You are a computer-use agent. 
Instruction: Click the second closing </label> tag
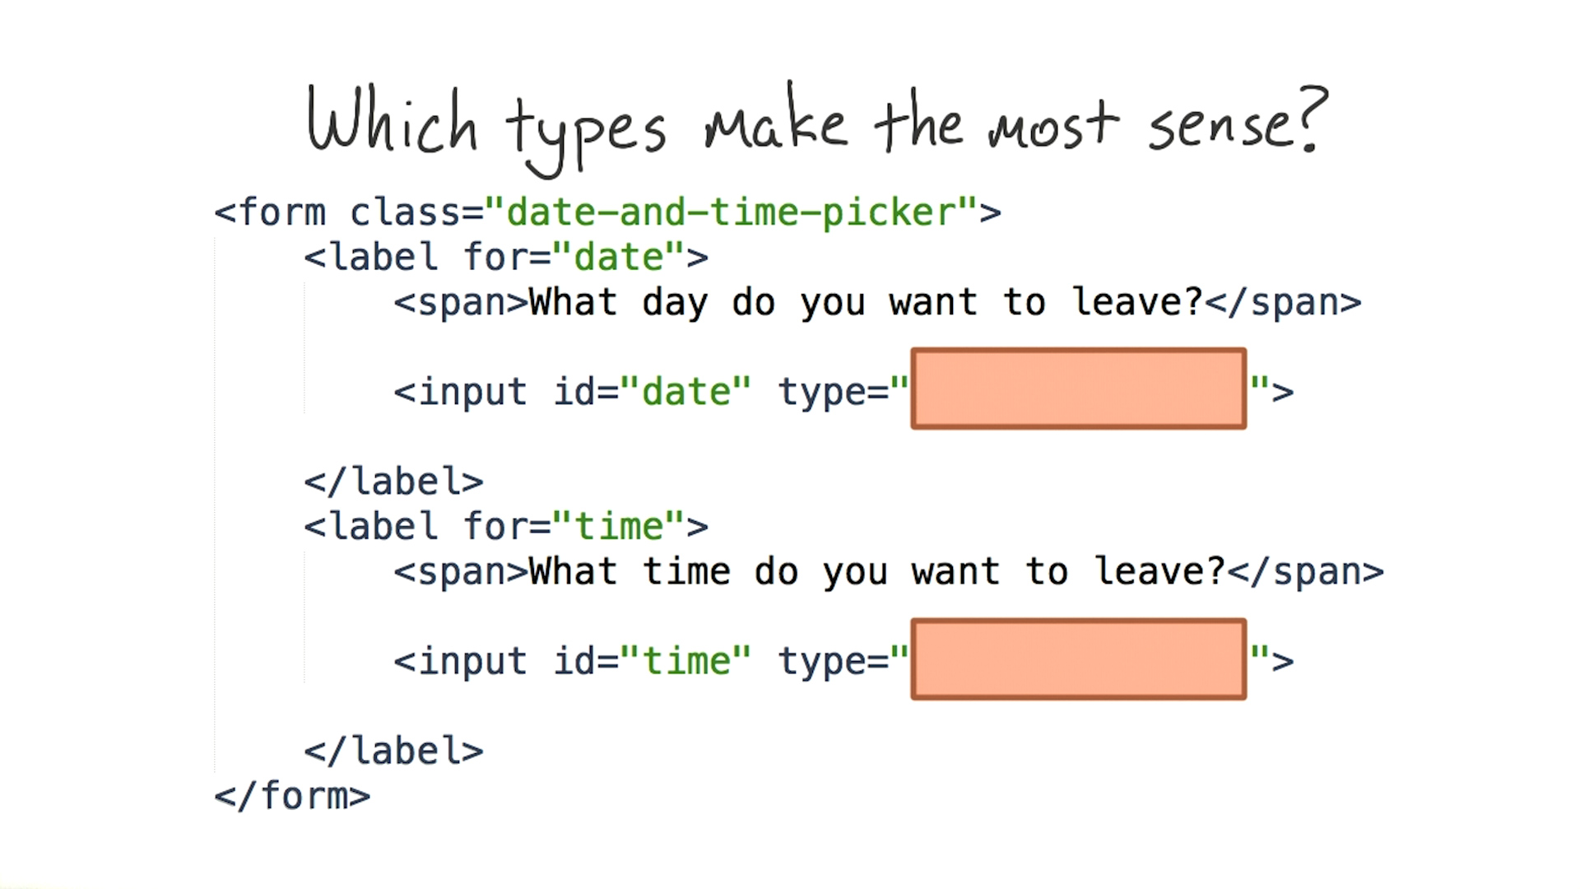click(x=393, y=751)
